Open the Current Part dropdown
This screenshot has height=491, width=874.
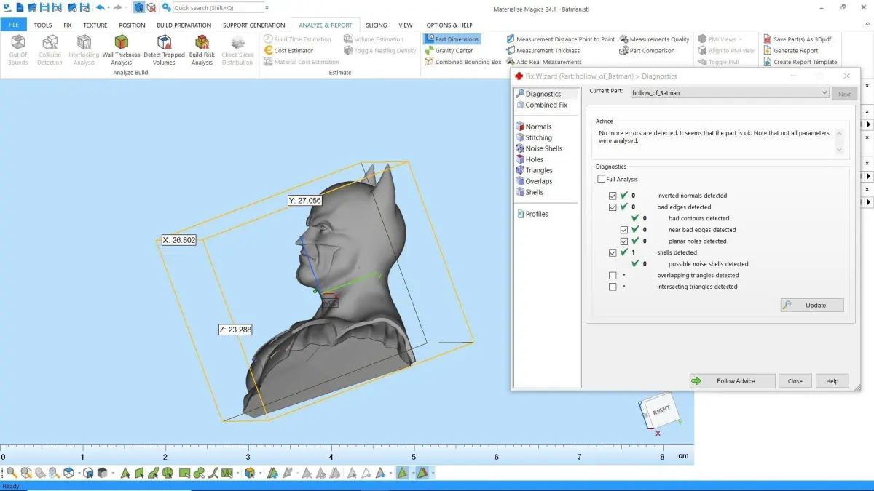coord(729,93)
